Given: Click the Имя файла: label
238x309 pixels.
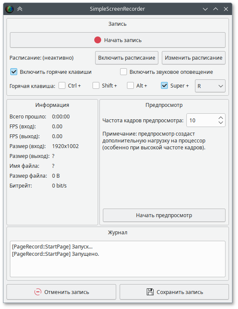Looking at the screenshot, I should (x=24, y=166).
